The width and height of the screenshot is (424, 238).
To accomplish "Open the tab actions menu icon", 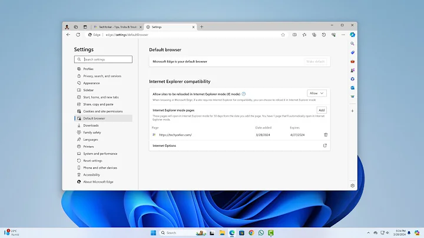I will coord(85,27).
